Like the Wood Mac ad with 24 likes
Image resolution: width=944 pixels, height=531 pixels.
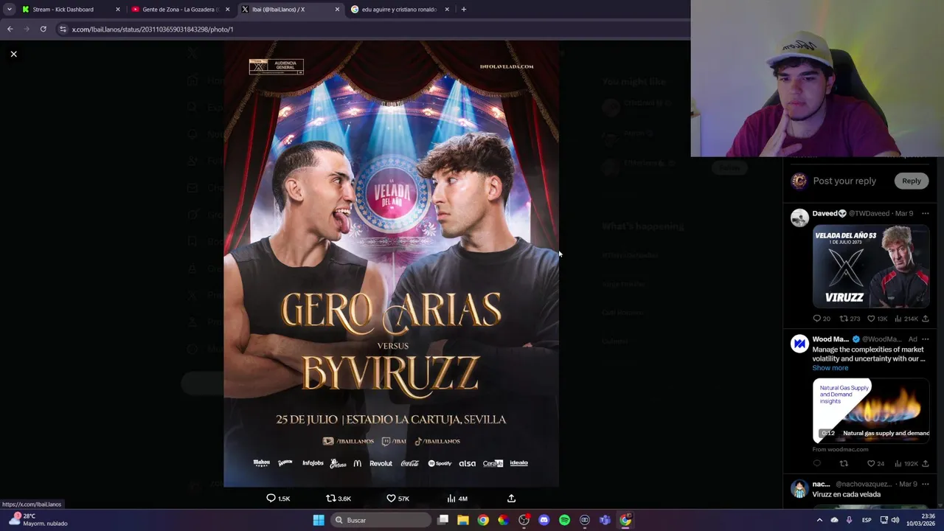tap(875, 464)
